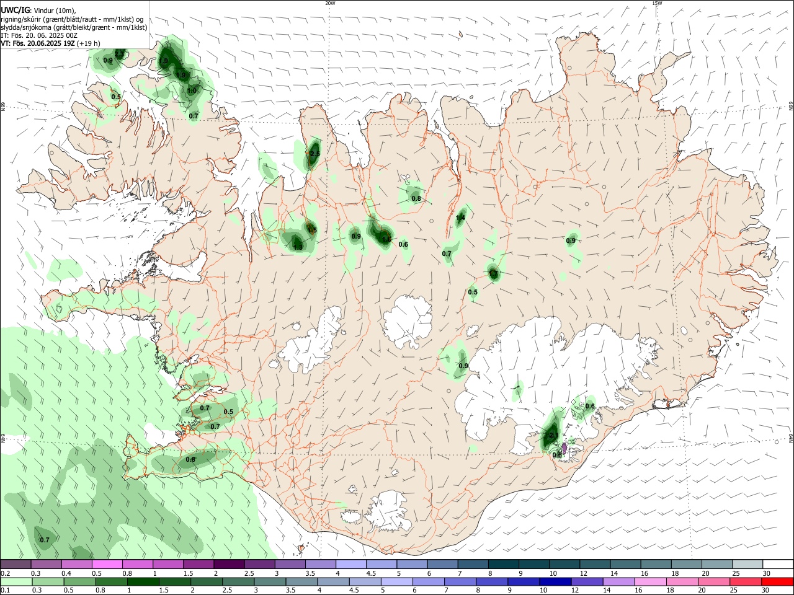This screenshot has width=794, height=595.
Task: Pick the light pink 16–18 swatch on lower scale
Action: pyautogui.click(x=649, y=581)
